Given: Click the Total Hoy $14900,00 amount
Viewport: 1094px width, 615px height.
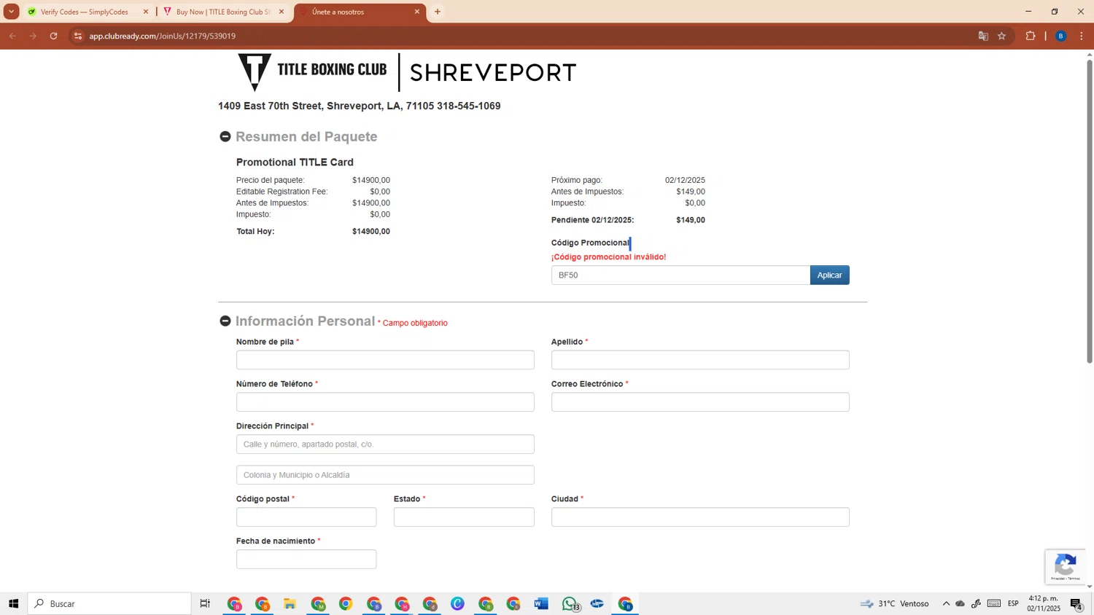Looking at the screenshot, I should tap(371, 232).
